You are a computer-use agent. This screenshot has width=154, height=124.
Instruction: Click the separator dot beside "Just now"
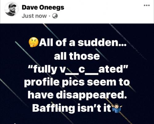pyautogui.click(x=50, y=16)
